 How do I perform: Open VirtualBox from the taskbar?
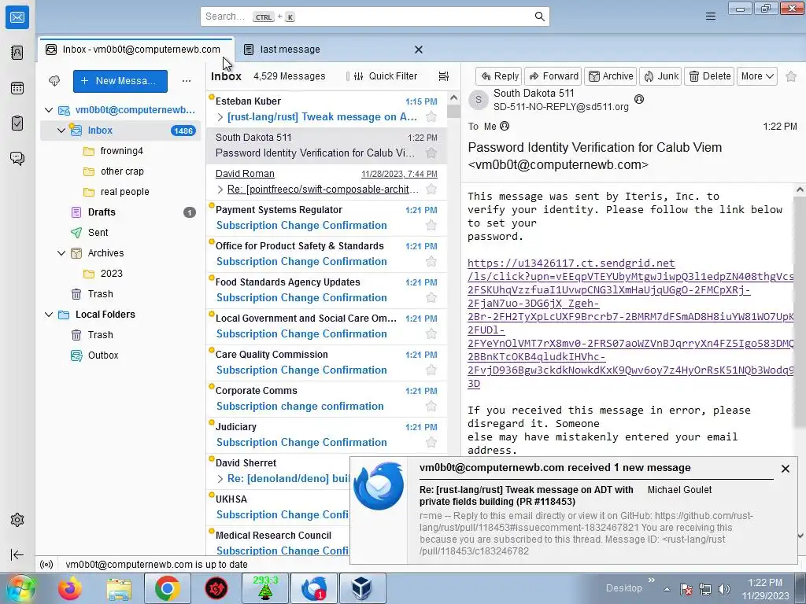click(362, 588)
